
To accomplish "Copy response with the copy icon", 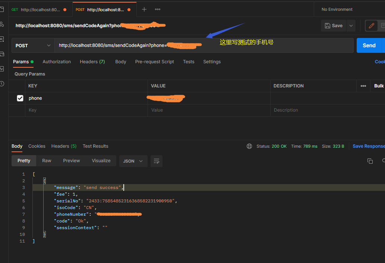I will coord(370,161).
